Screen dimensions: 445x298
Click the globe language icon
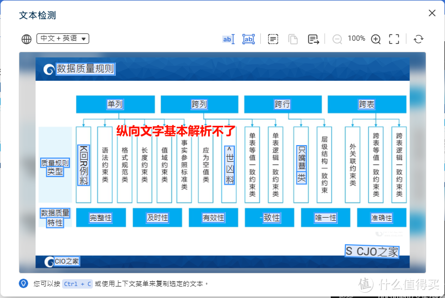27,39
